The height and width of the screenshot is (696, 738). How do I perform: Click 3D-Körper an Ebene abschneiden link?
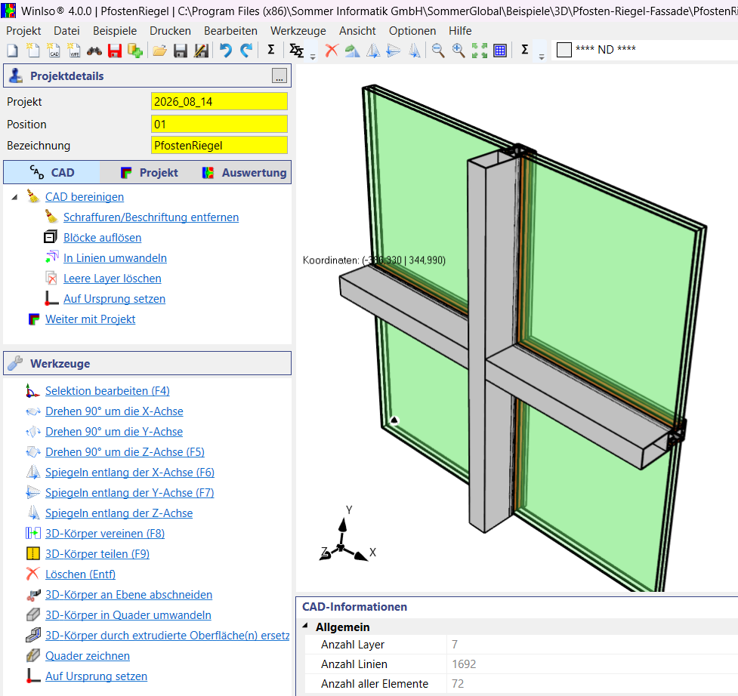pos(128,595)
